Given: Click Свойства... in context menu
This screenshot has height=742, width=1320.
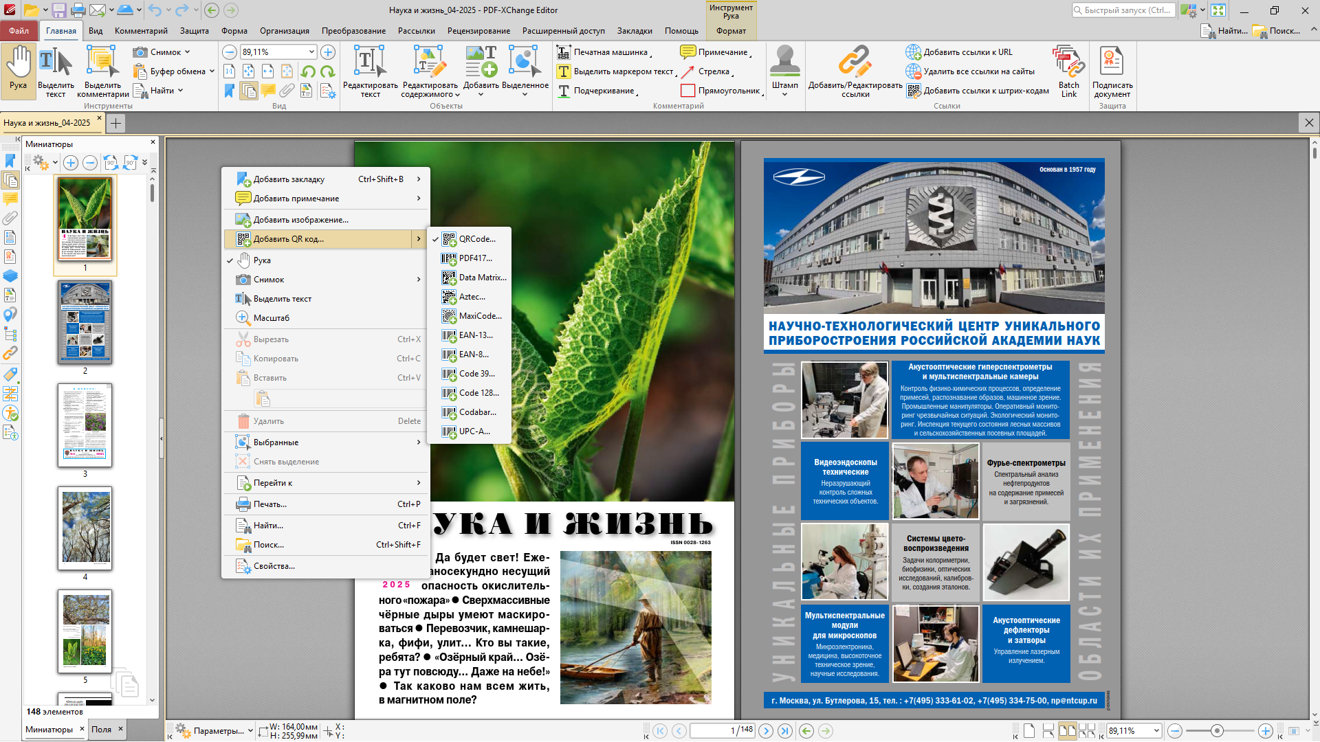Looking at the screenshot, I should click(274, 566).
